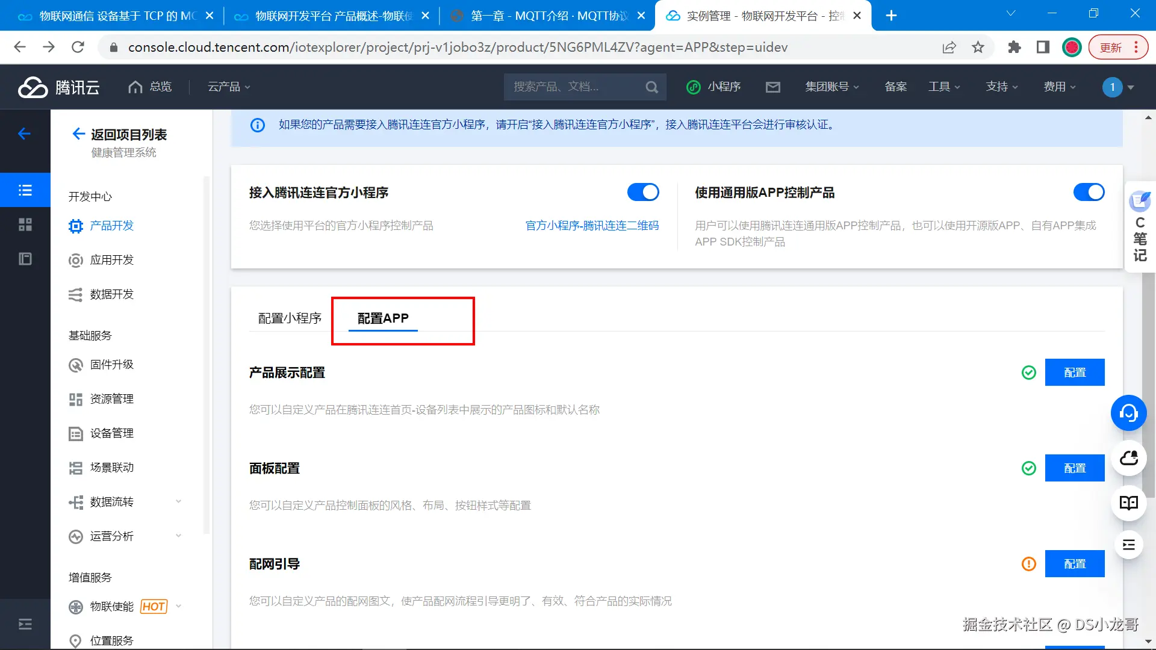This screenshot has height=650, width=1156.
Task: Click the search magnifier icon
Action: pos(651,87)
